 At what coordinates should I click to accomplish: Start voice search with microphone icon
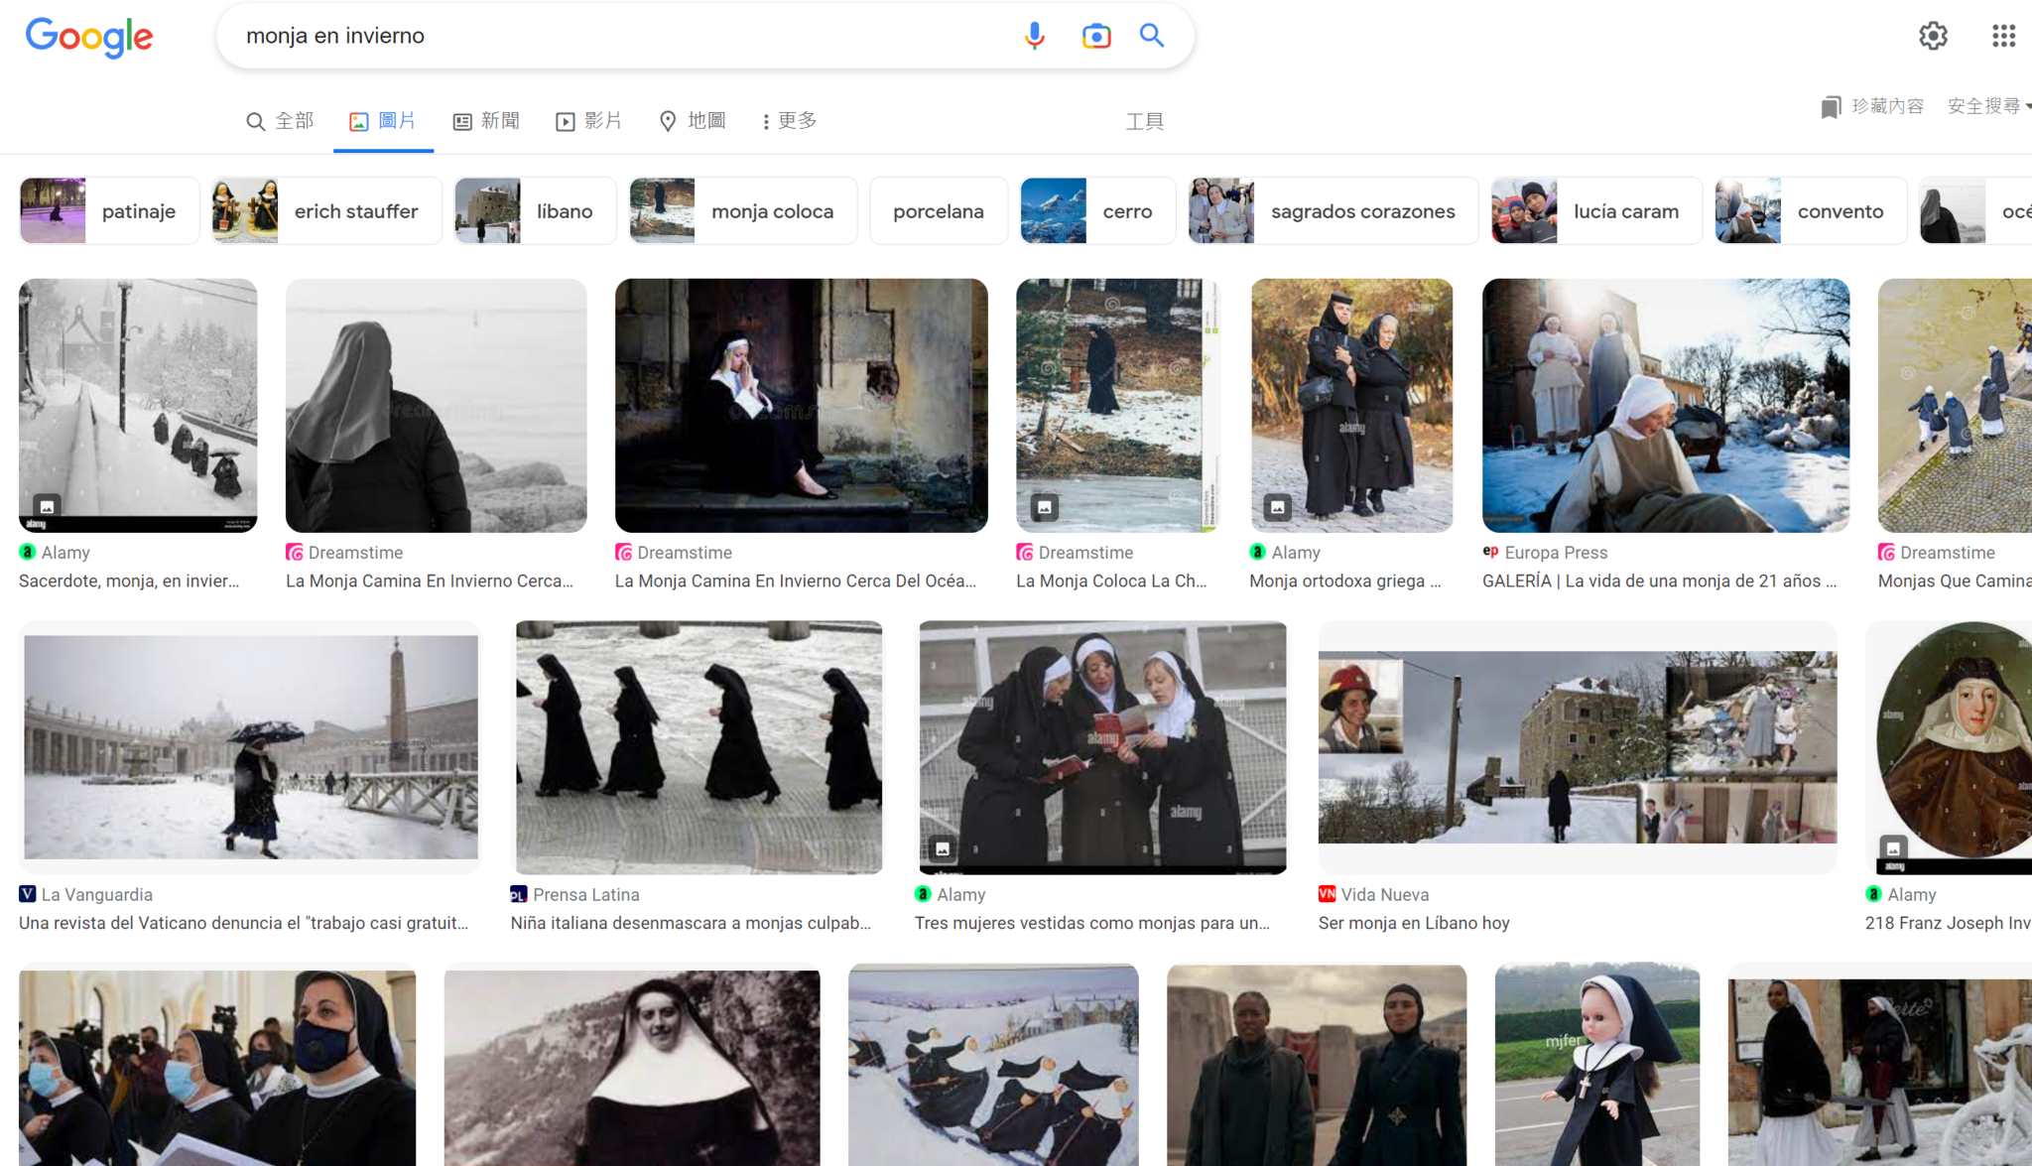click(x=1034, y=36)
